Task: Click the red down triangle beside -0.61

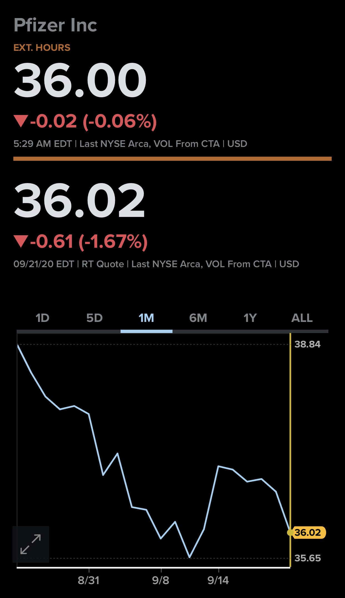Action: (x=21, y=241)
